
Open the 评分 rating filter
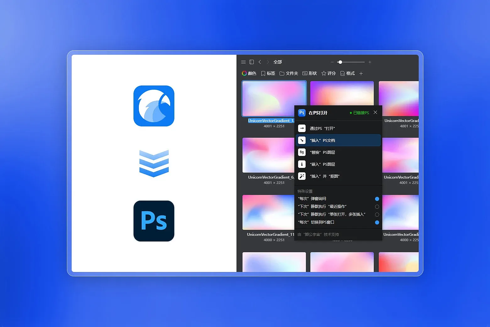tap(329, 73)
